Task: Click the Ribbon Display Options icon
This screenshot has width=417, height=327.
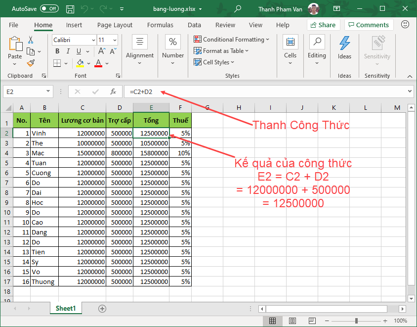Action: point(336,9)
